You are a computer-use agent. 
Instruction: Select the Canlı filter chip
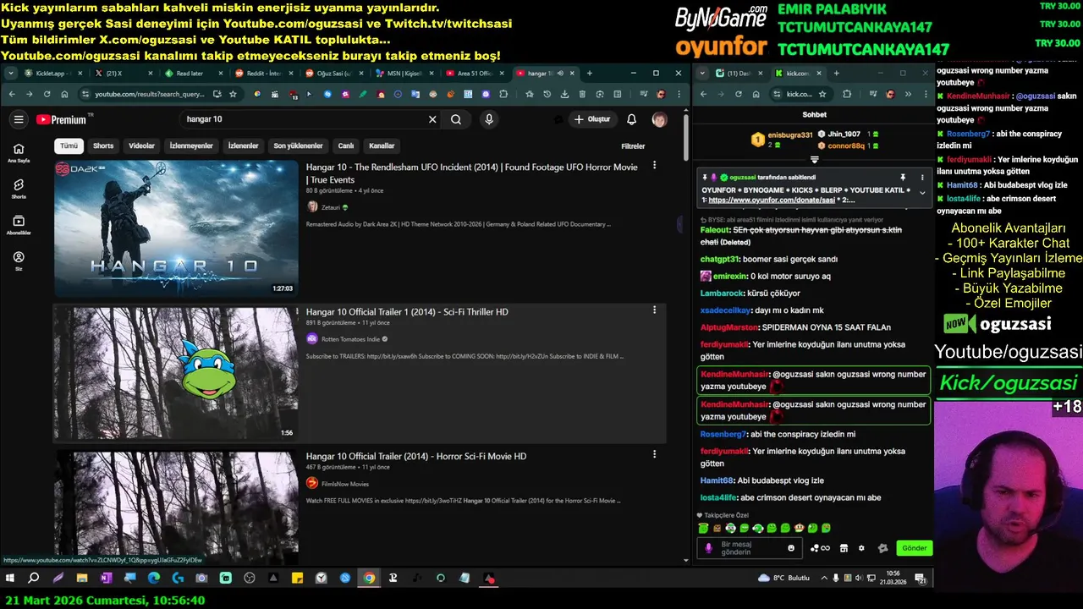pos(346,145)
